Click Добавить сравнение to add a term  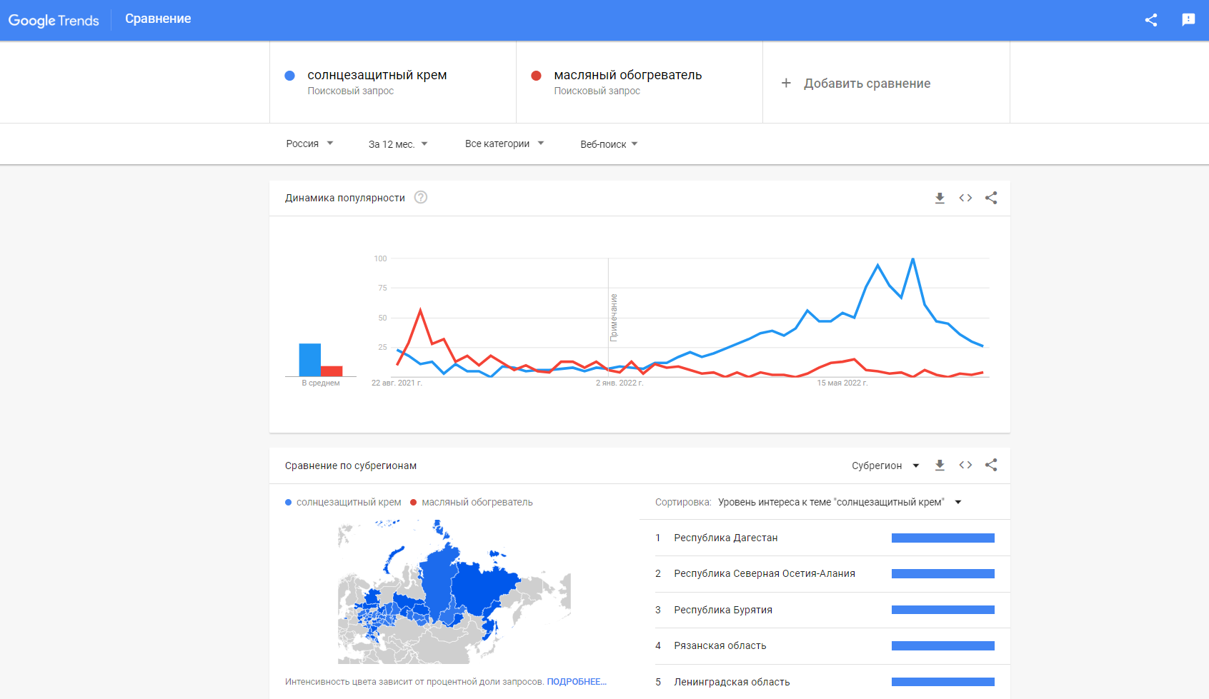click(856, 84)
